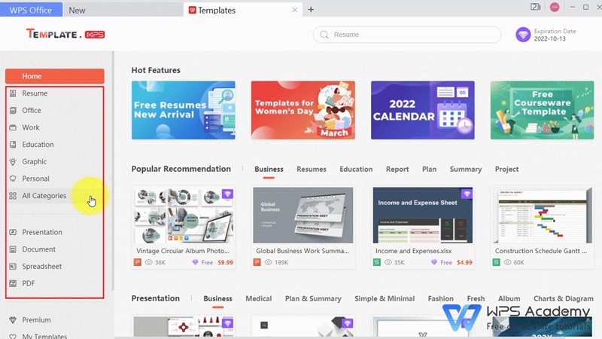This screenshot has height=339, width=602.
Task: Select Album presentation tab
Action: pyautogui.click(x=509, y=298)
